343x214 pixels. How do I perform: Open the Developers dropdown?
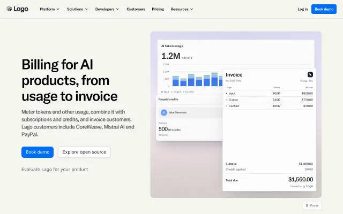(x=107, y=9)
